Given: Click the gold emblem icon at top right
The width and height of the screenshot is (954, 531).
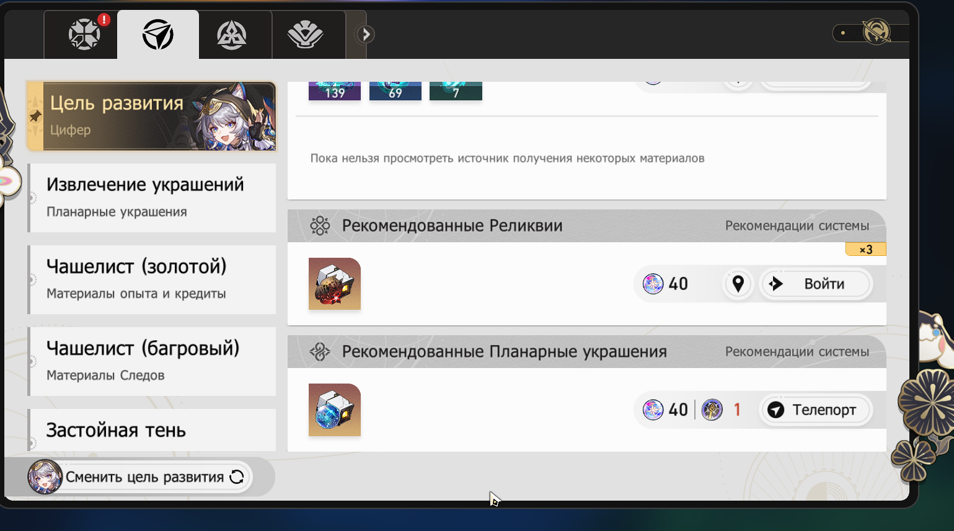Looking at the screenshot, I should point(877,32).
